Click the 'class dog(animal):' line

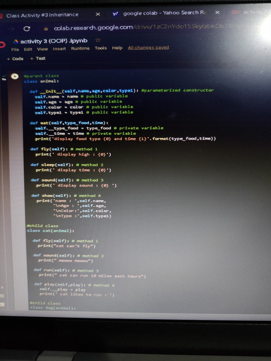(53, 308)
